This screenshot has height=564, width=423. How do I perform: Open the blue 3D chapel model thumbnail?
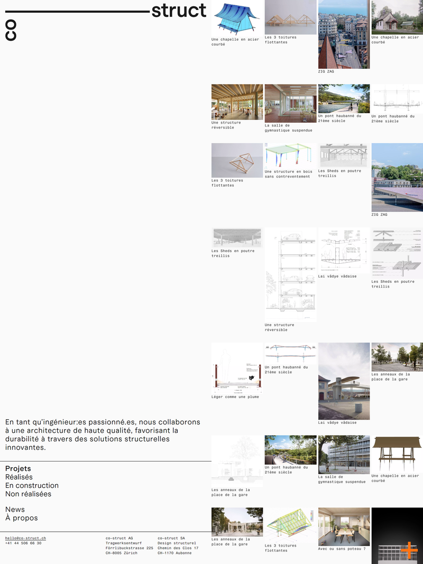pos(237,18)
